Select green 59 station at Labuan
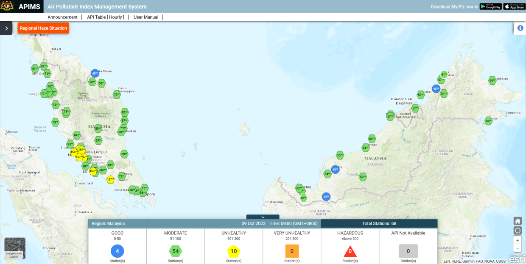526x264 pixels. point(421,95)
